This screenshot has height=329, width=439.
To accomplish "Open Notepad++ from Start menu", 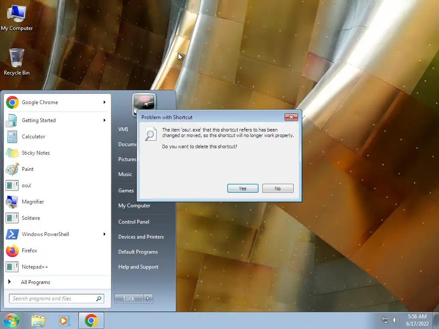I will tap(57, 266).
